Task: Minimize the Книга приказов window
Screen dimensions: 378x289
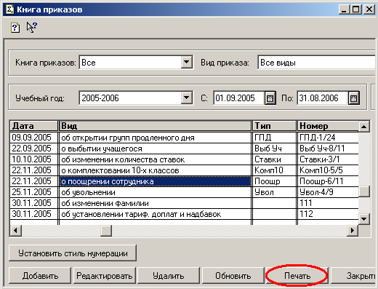Action: coord(344,9)
